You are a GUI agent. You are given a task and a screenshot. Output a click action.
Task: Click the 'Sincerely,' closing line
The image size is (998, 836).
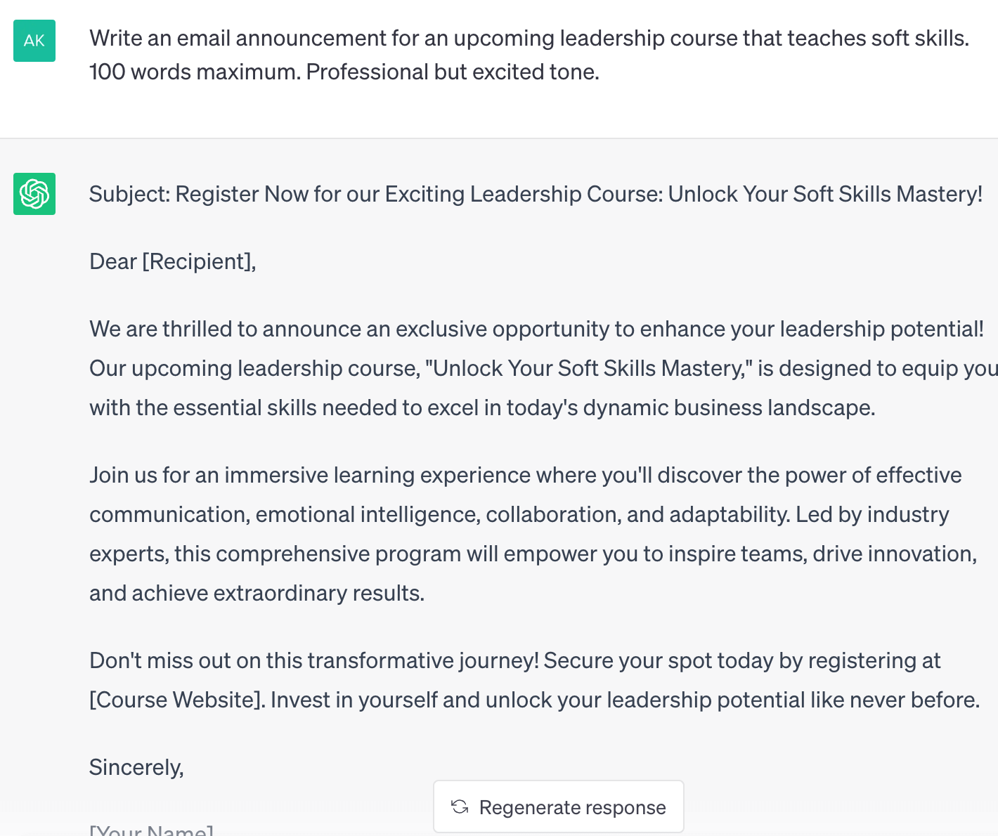pyautogui.click(x=136, y=767)
